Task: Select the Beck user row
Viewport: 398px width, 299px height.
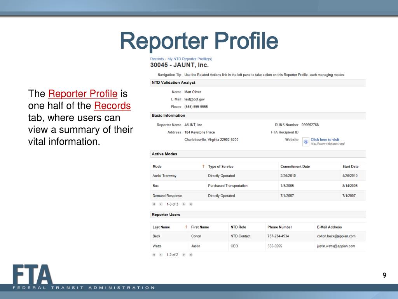Action: (258, 236)
